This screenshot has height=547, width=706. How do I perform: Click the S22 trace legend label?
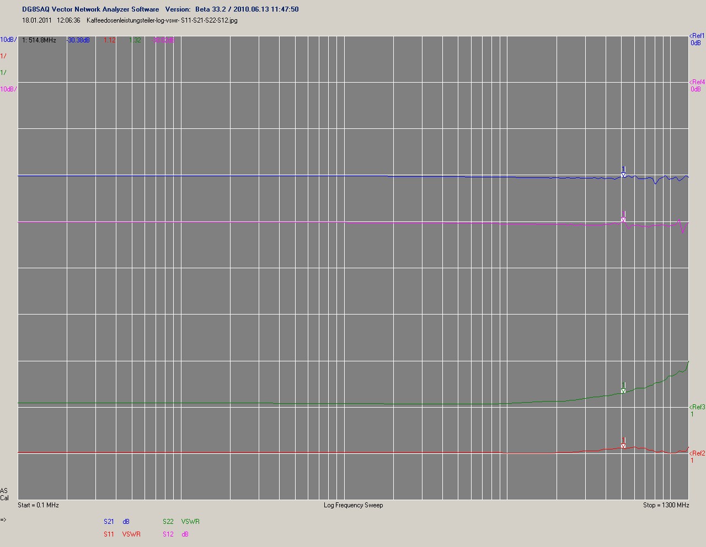pos(168,521)
